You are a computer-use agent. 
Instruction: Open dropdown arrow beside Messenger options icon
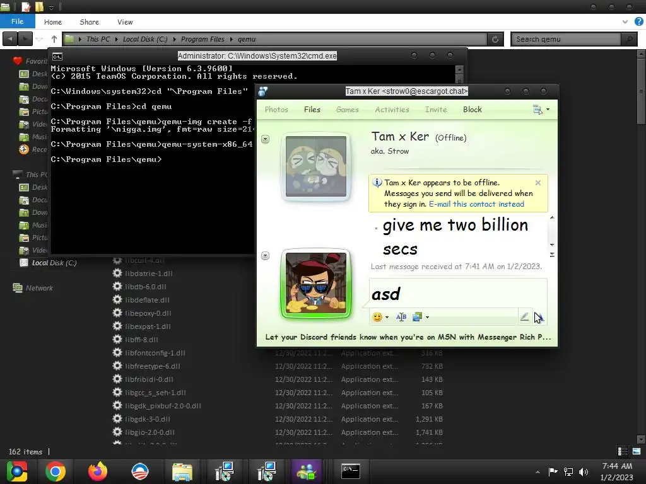(548, 110)
